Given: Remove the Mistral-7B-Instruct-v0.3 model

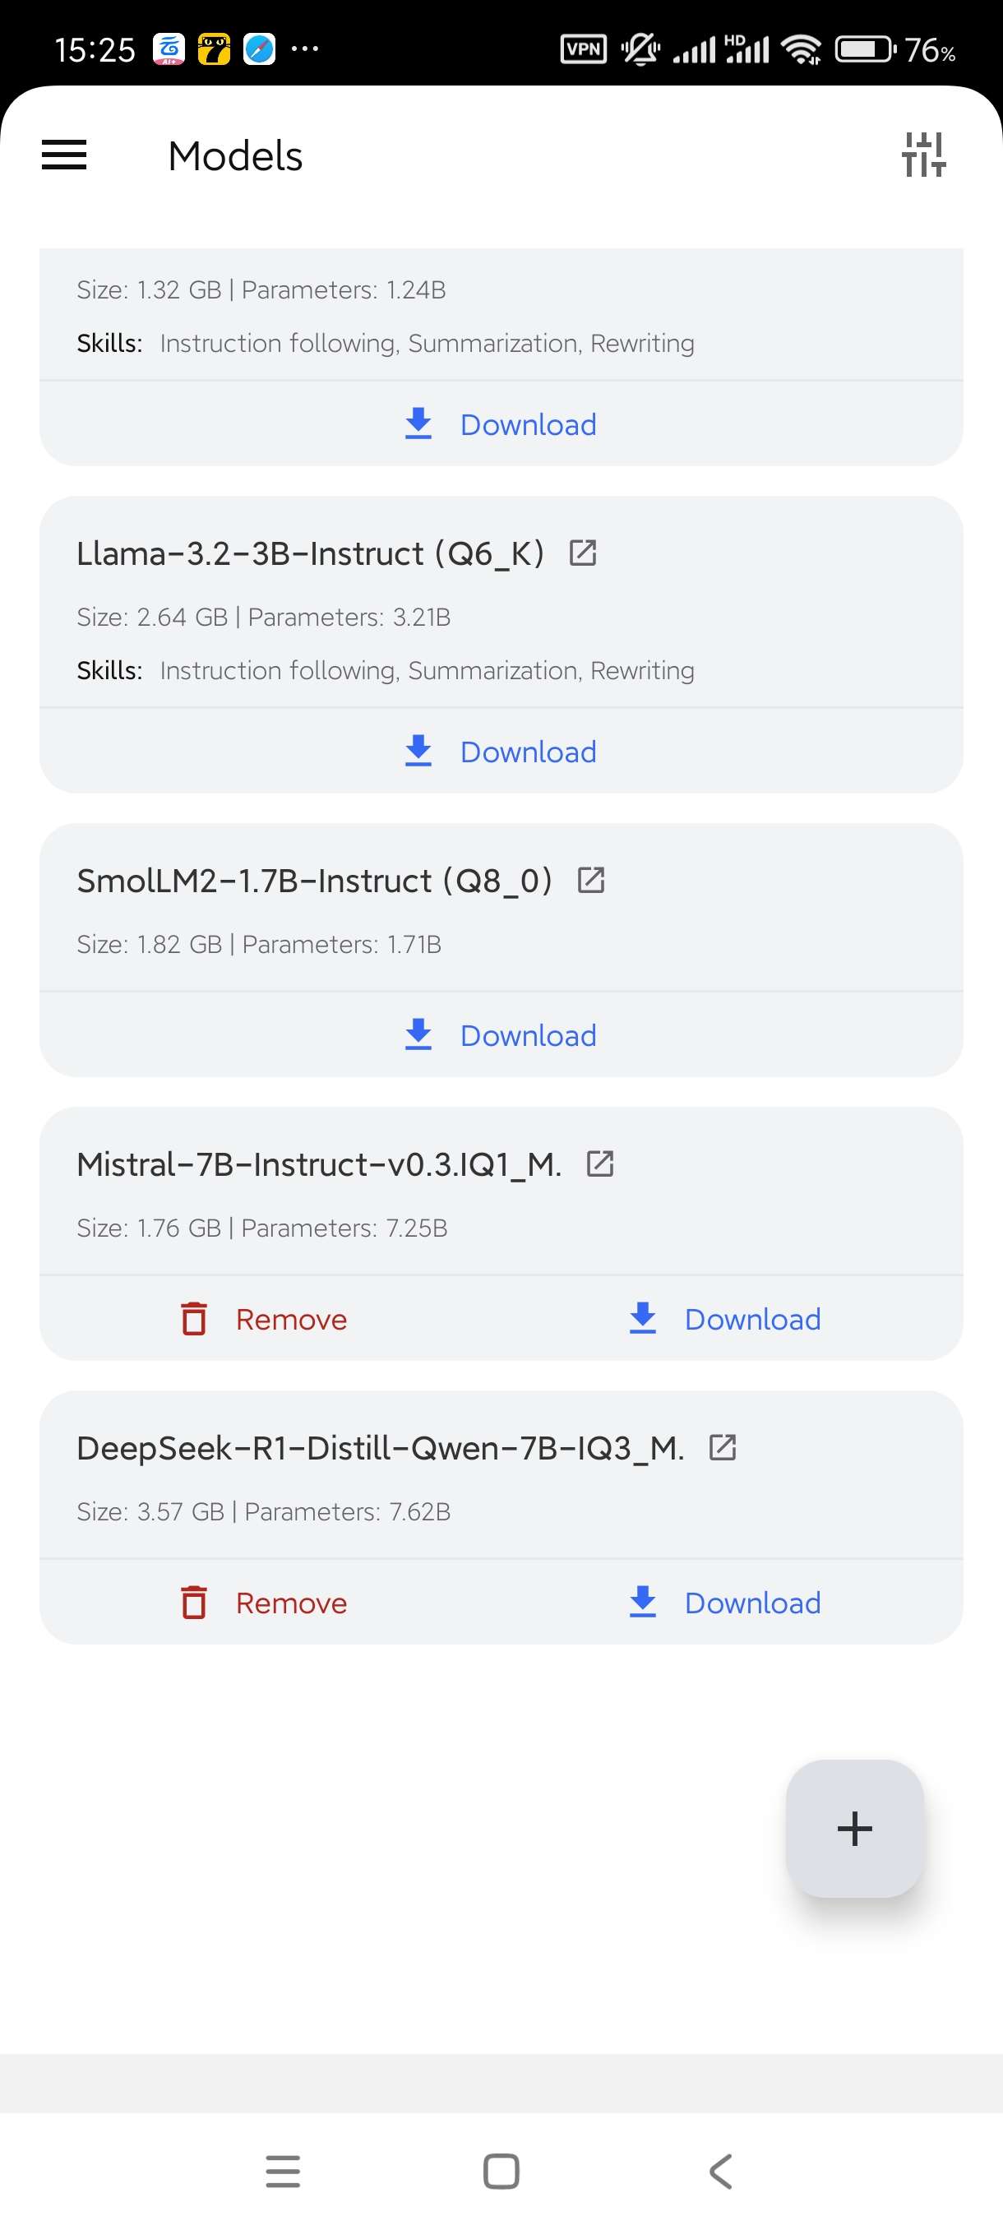Looking at the screenshot, I should pyautogui.click(x=264, y=1318).
